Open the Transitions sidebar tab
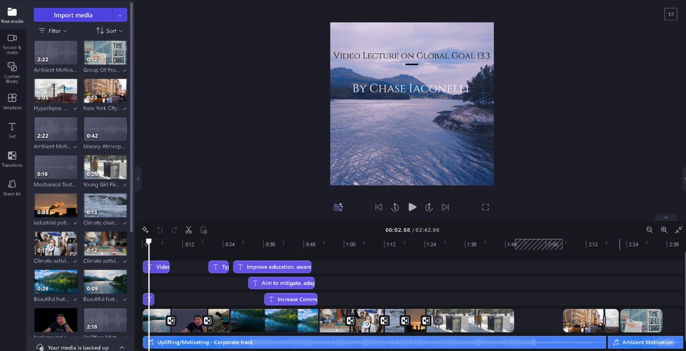The image size is (686, 351). point(12,159)
